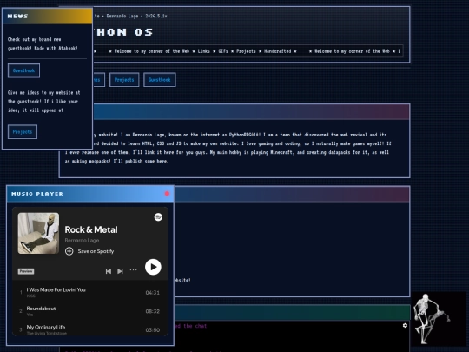
Task: Play the track My Ordinary Life
Action: pos(89,329)
